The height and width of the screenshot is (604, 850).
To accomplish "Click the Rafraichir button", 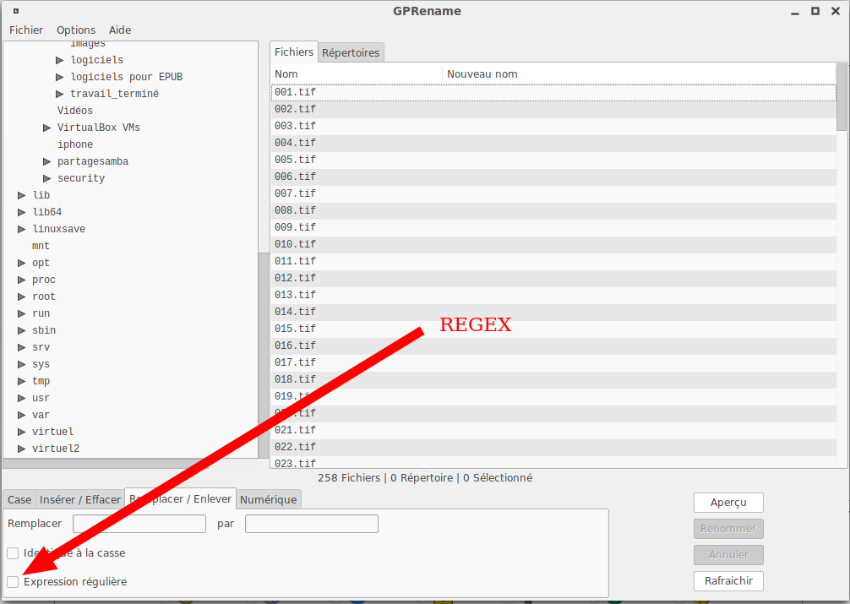I will coord(728,580).
